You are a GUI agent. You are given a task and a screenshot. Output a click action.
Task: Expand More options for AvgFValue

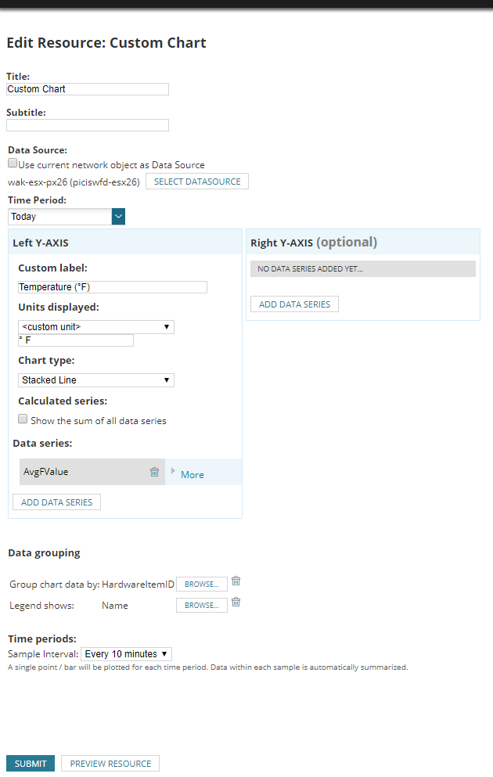(x=192, y=474)
